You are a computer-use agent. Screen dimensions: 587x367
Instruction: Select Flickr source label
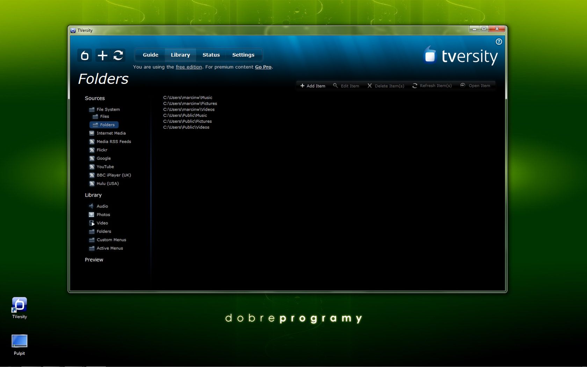pos(102,150)
